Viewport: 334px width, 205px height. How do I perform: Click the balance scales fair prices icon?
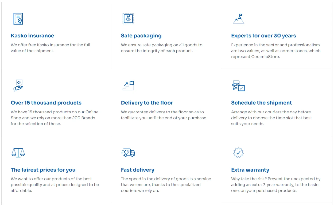[x=18, y=153]
